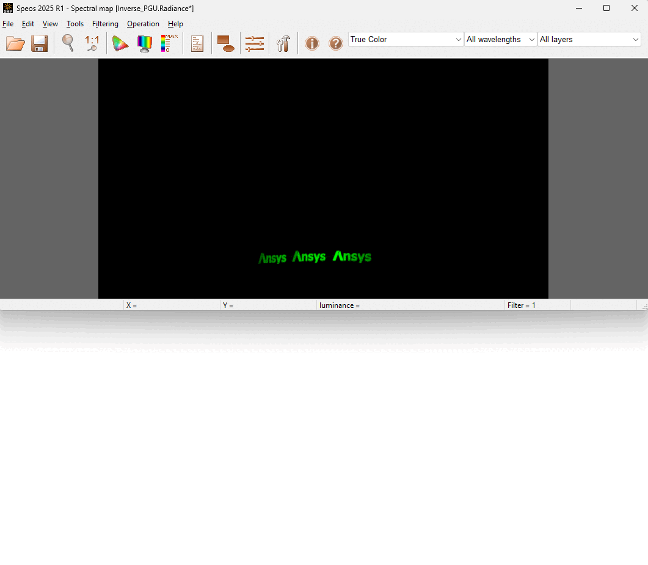Open the Operation menu
The image size is (648, 565).
click(143, 24)
